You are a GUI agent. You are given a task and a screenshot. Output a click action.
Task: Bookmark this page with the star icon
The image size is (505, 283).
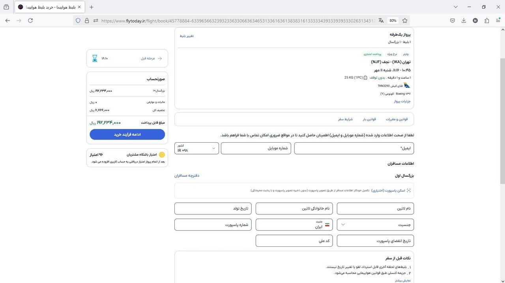pos(405,20)
